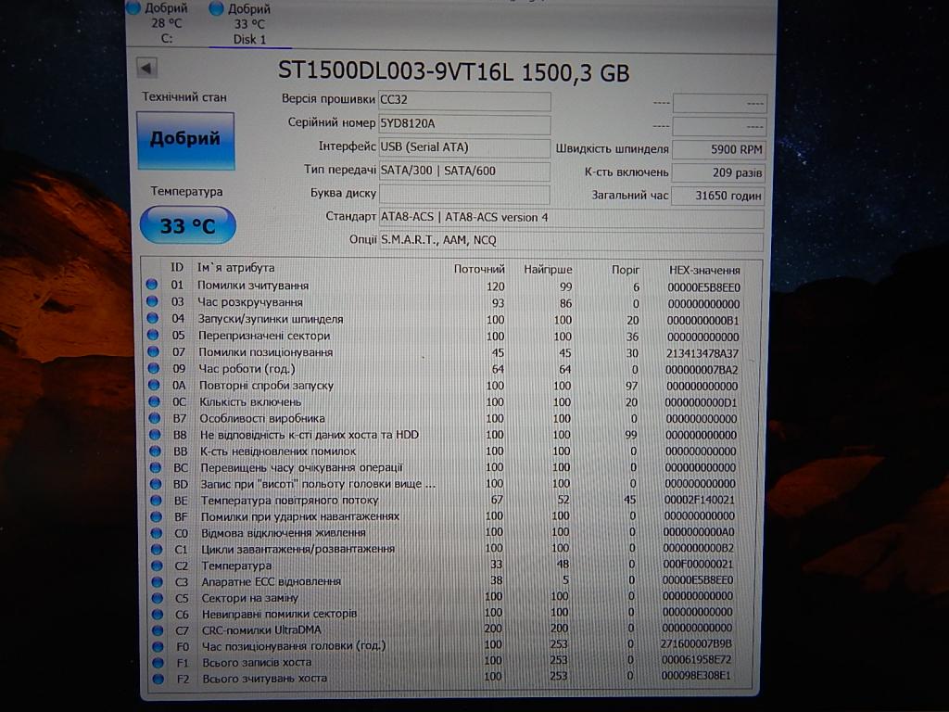Viewport: 949px width, 712px height.
Task: Click the Поточний column header
Action: click(479, 269)
